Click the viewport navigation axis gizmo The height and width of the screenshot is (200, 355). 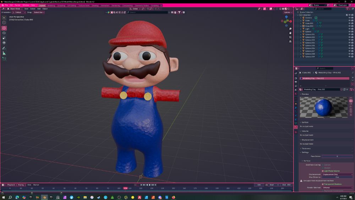(x=286, y=21)
